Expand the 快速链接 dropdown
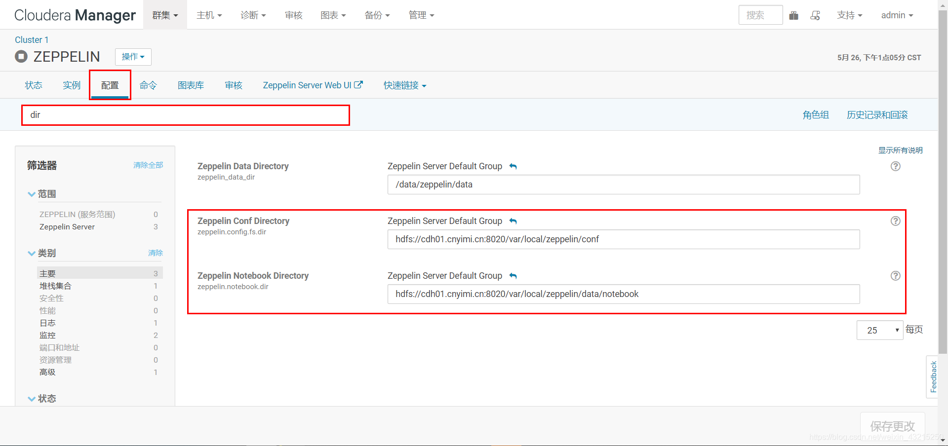 click(x=405, y=85)
